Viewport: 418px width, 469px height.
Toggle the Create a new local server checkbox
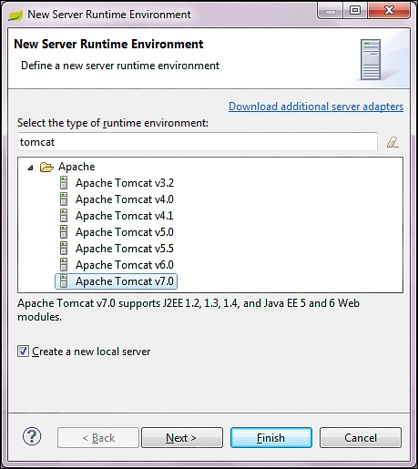click(23, 352)
